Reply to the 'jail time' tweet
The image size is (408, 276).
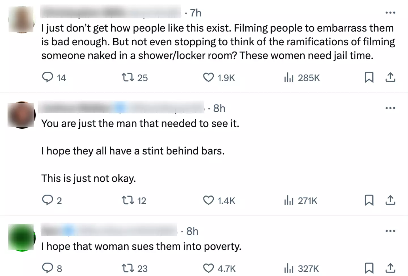coord(48,77)
